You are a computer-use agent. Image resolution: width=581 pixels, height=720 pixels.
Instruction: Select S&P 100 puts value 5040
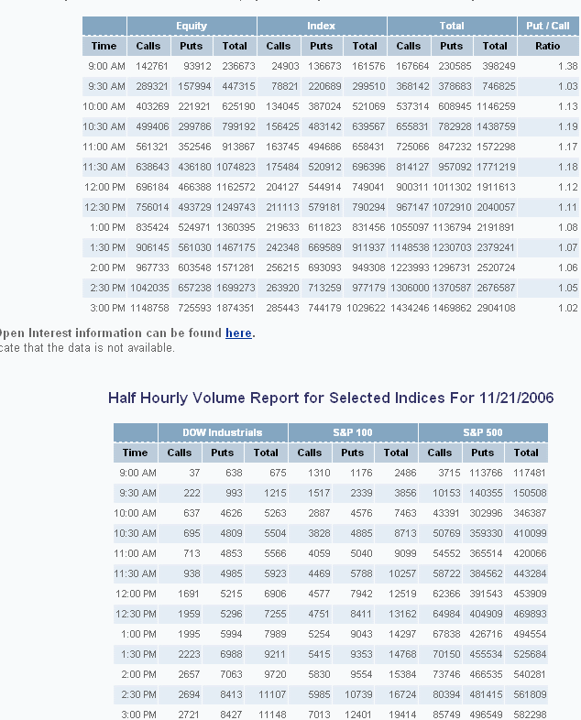(x=361, y=554)
